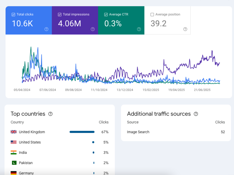Enable the Average position checkbox
234x175 pixels.
pyautogui.click(x=152, y=15)
